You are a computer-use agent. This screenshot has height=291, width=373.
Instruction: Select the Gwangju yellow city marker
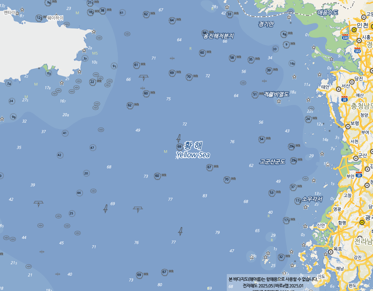[x=362, y=223]
